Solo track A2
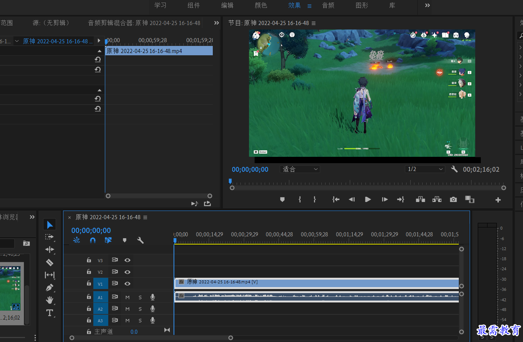 pos(140,309)
